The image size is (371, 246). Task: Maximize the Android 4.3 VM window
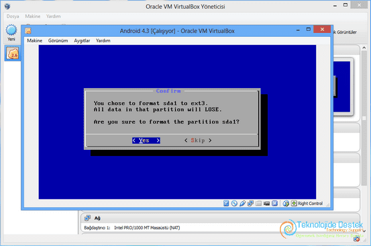309,30
